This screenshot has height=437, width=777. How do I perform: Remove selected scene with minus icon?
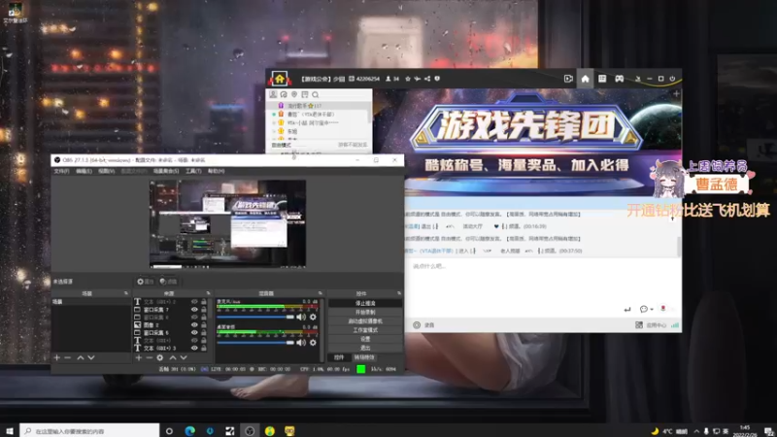click(x=68, y=357)
